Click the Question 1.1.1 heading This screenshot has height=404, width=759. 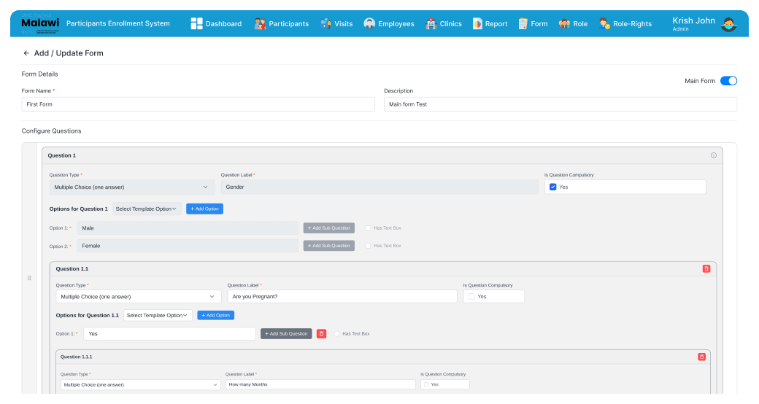click(77, 357)
